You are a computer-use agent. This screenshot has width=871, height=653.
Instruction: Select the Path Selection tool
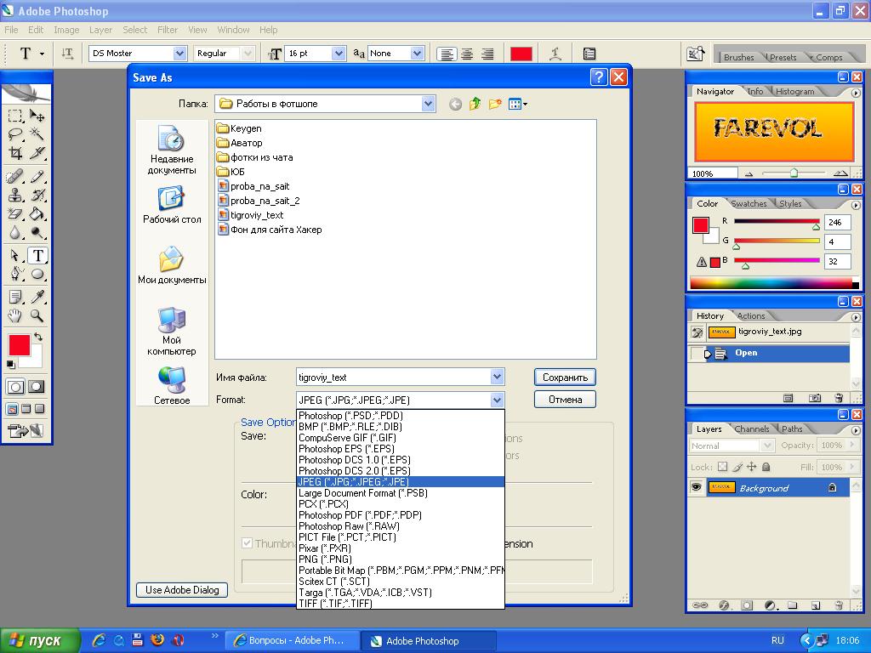15,255
